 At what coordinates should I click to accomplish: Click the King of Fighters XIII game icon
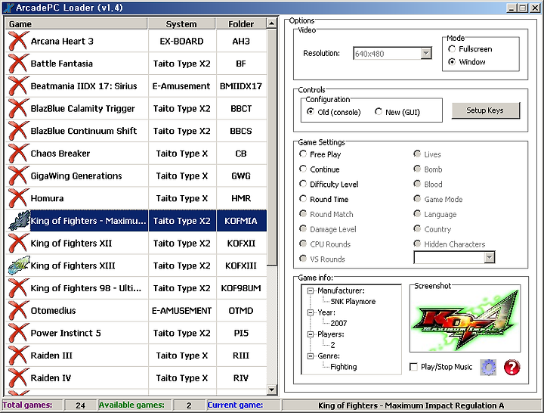[19, 265]
